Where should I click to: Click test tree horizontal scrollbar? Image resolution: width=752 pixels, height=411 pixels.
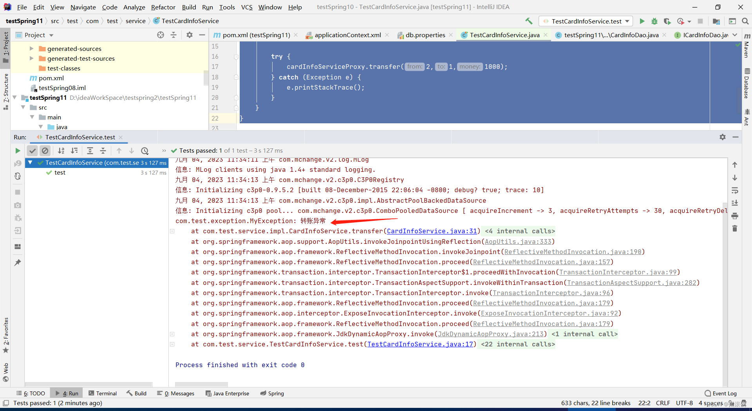89,384
